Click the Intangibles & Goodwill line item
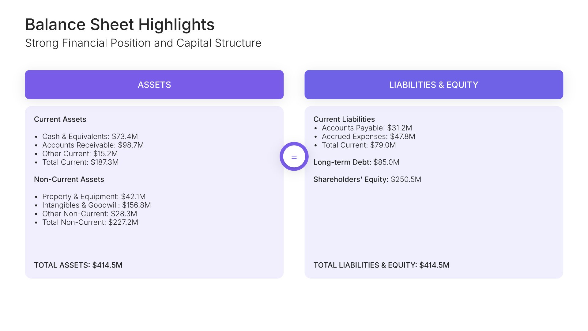Viewport: 588px width, 331px height. click(96, 205)
